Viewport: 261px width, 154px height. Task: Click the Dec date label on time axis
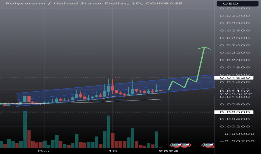45,151
